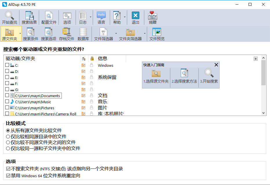Select the 仅比较相同源目录中的文件 radio option
The image size is (270, 185).
[8, 136]
